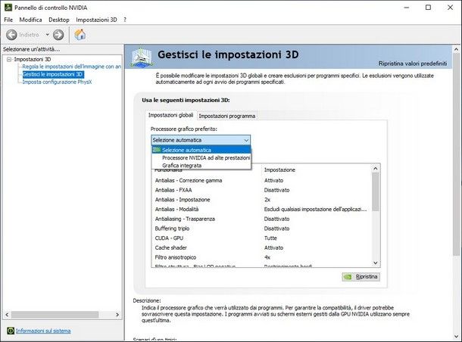Select Regola le impostazioni dell'immagine con anteprima
Viewport: 462px width, 342px height.
coord(72,67)
